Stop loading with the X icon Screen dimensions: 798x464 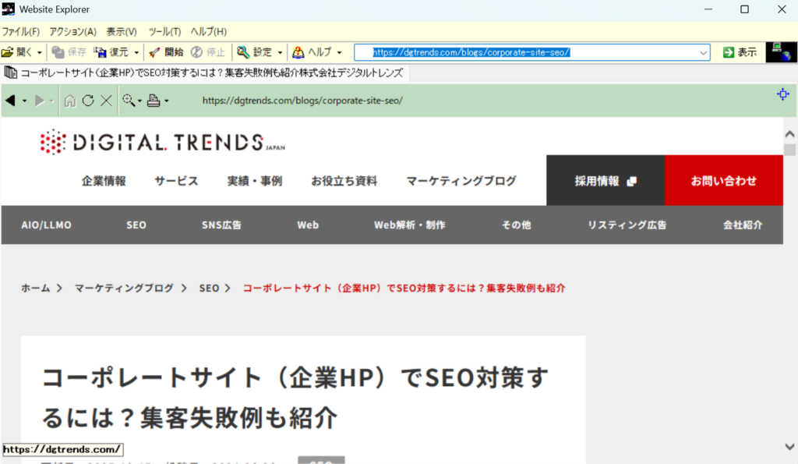[x=107, y=101]
